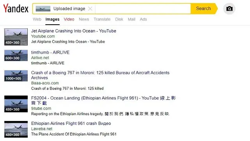250x141 pixels.
Task: Visit the Youtube.com source link
Action: coord(43,36)
